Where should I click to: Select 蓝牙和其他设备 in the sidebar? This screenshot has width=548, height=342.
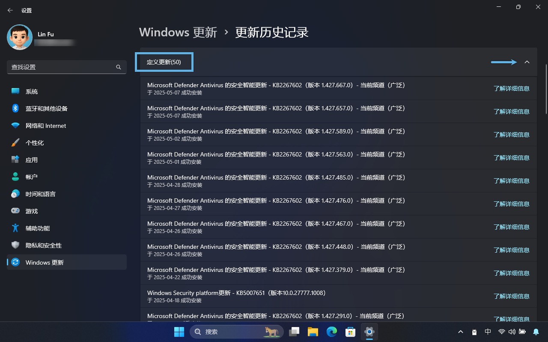pos(67,109)
